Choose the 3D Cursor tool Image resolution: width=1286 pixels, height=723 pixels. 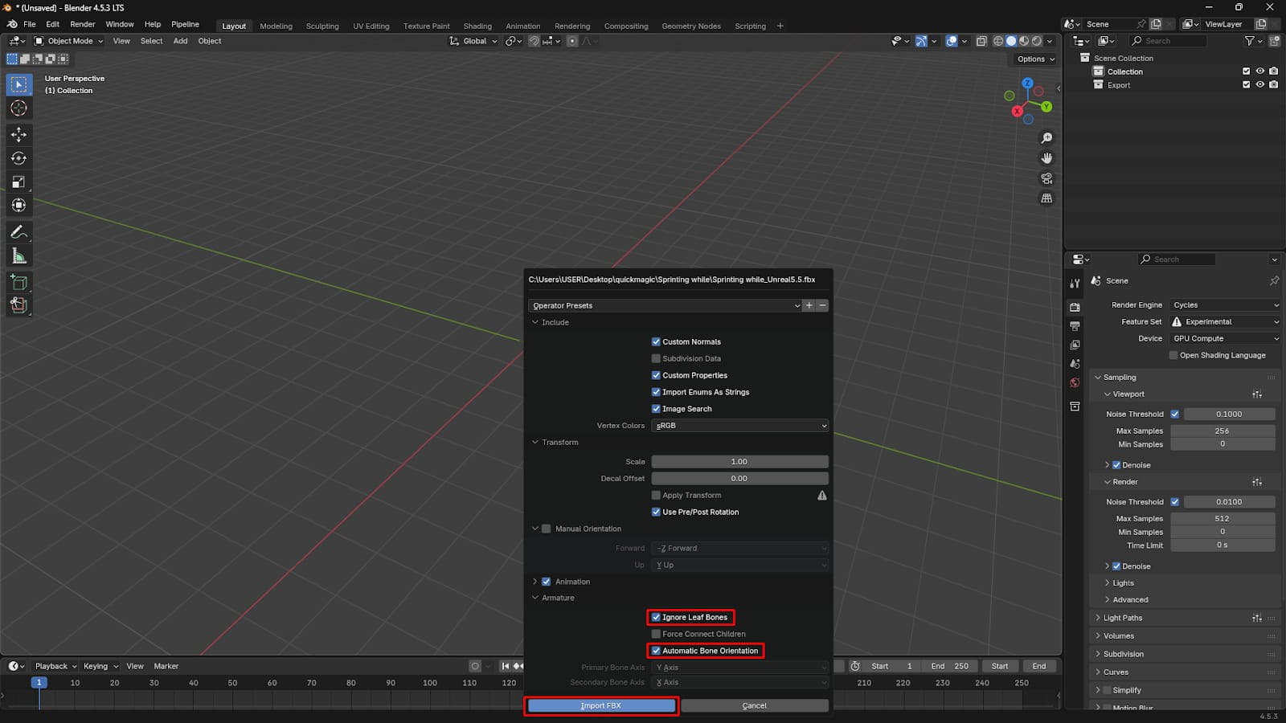(x=18, y=108)
